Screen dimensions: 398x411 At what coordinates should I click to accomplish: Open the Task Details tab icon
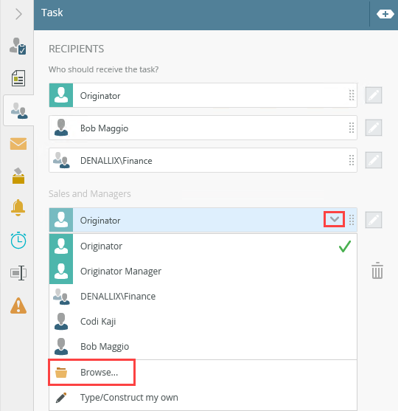(18, 46)
